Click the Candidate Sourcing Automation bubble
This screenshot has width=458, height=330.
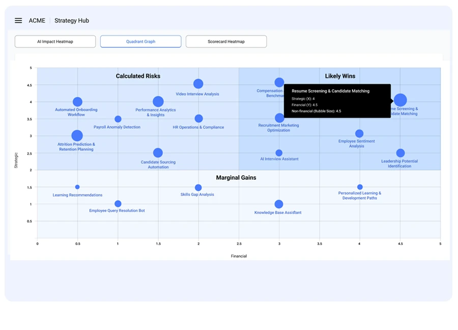pos(158,153)
